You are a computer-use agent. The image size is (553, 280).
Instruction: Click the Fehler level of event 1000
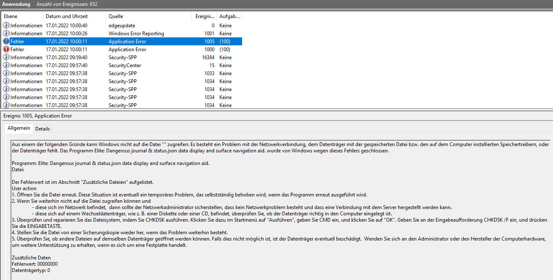pos(17,50)
